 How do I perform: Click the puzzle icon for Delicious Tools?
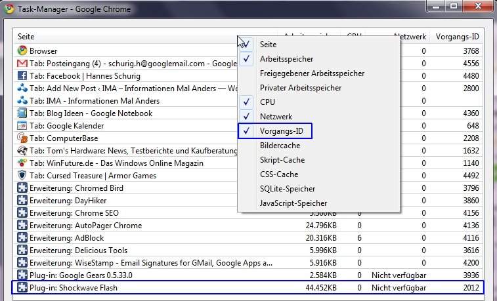pos(22,250)
